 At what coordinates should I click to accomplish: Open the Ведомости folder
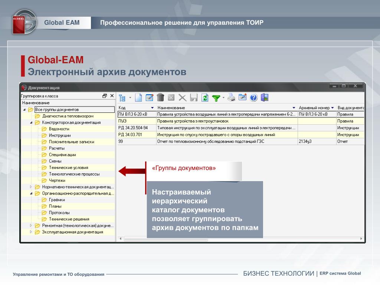coord(59,129)
